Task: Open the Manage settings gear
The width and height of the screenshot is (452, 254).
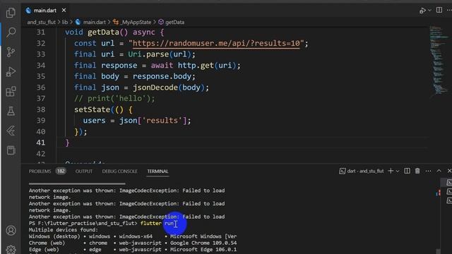Action: (x=11, y=249)
